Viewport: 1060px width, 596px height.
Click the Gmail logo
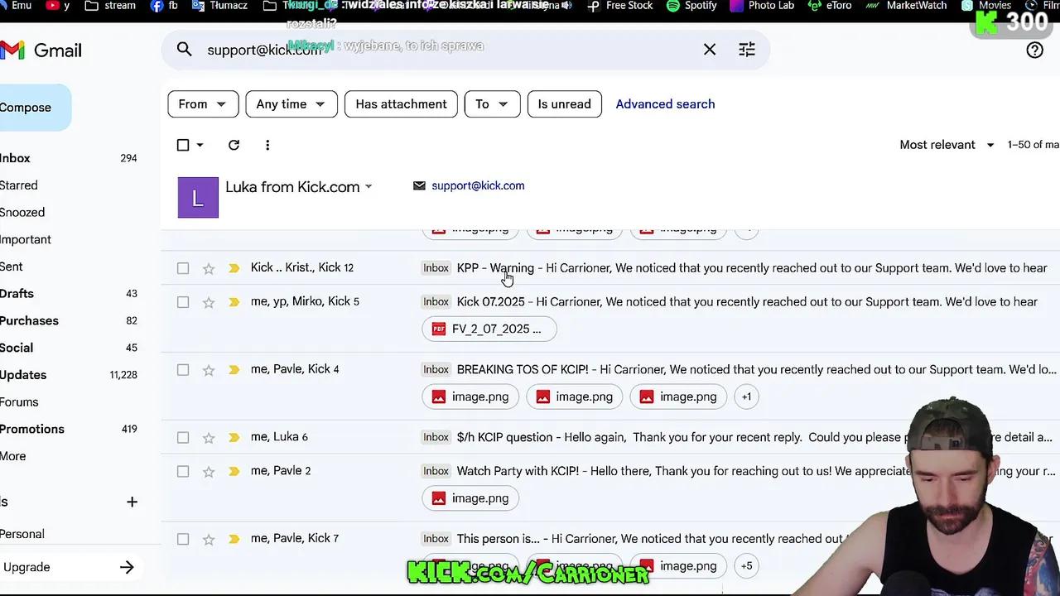[x=41, y=50]
